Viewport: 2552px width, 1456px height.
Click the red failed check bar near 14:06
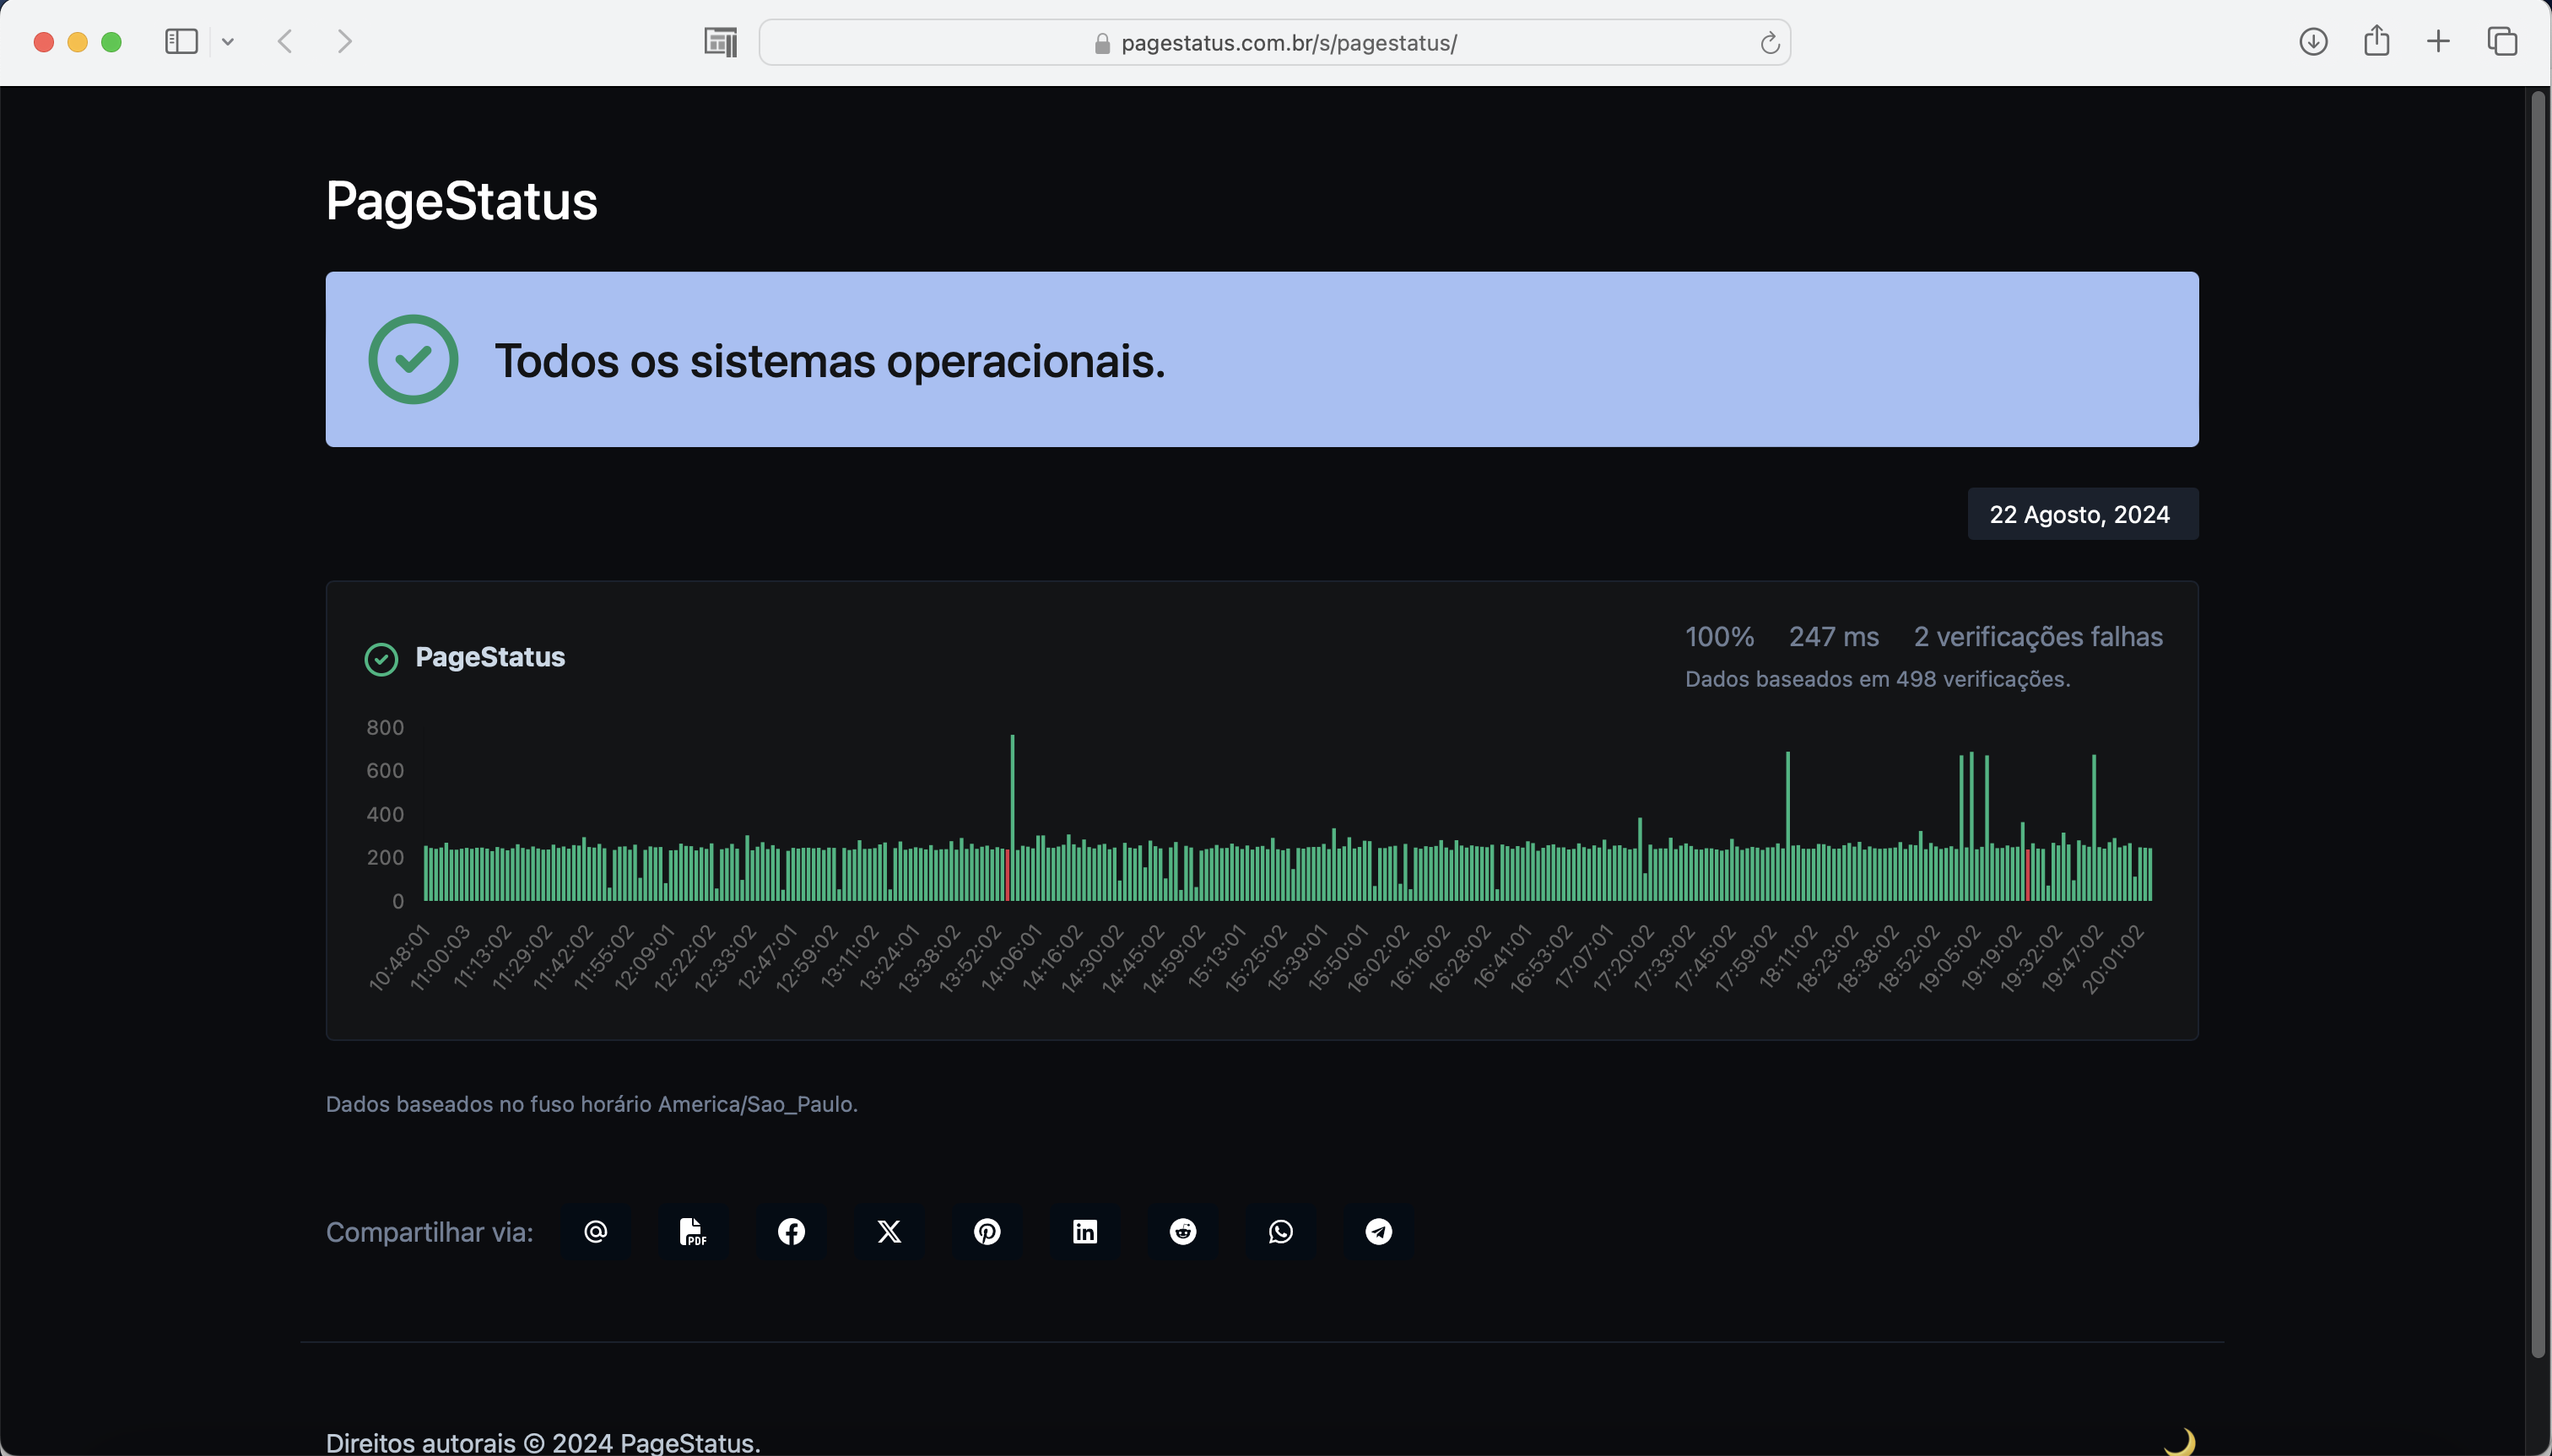(1008, 875)
